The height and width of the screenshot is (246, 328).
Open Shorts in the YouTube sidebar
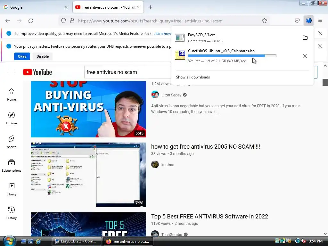tap(12, 142)
